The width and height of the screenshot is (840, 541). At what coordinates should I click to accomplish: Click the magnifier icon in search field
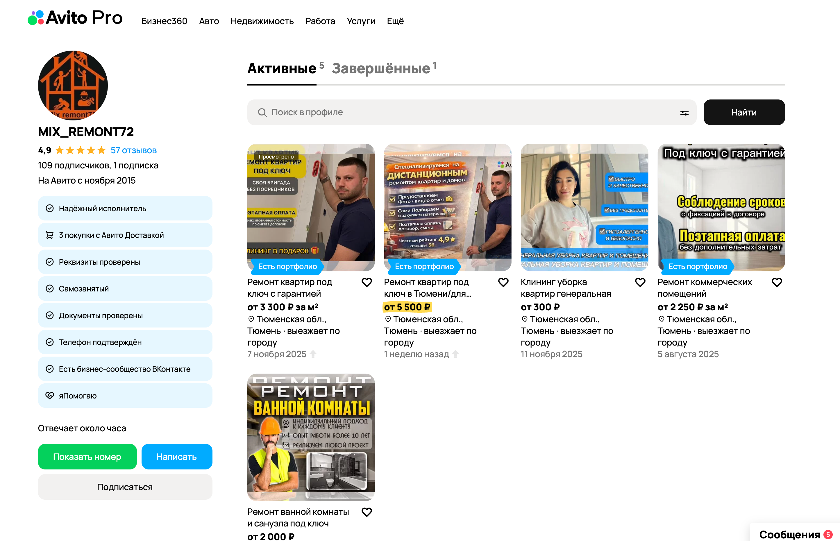click(262, 112)
